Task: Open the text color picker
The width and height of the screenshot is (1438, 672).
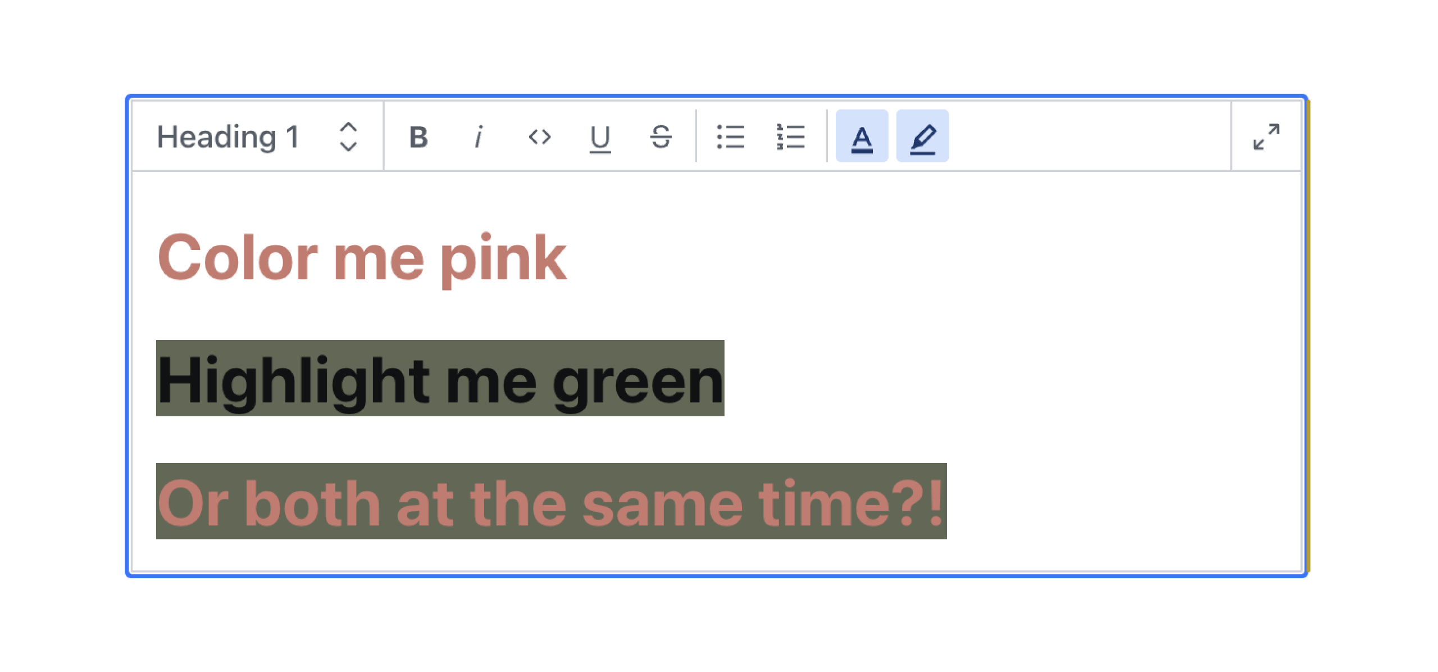Action: click(x=862, y=137)
